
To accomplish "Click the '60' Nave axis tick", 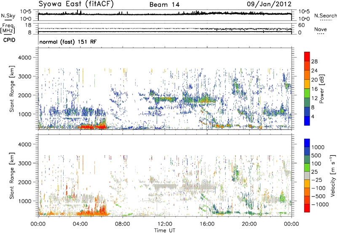I will coord(302,25).
